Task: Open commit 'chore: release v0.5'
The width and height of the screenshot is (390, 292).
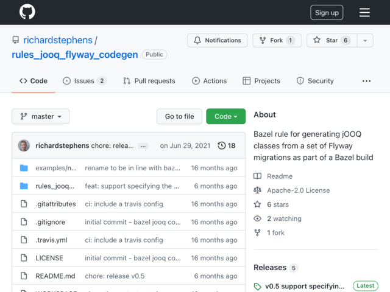Action: [x=115, y=276]
